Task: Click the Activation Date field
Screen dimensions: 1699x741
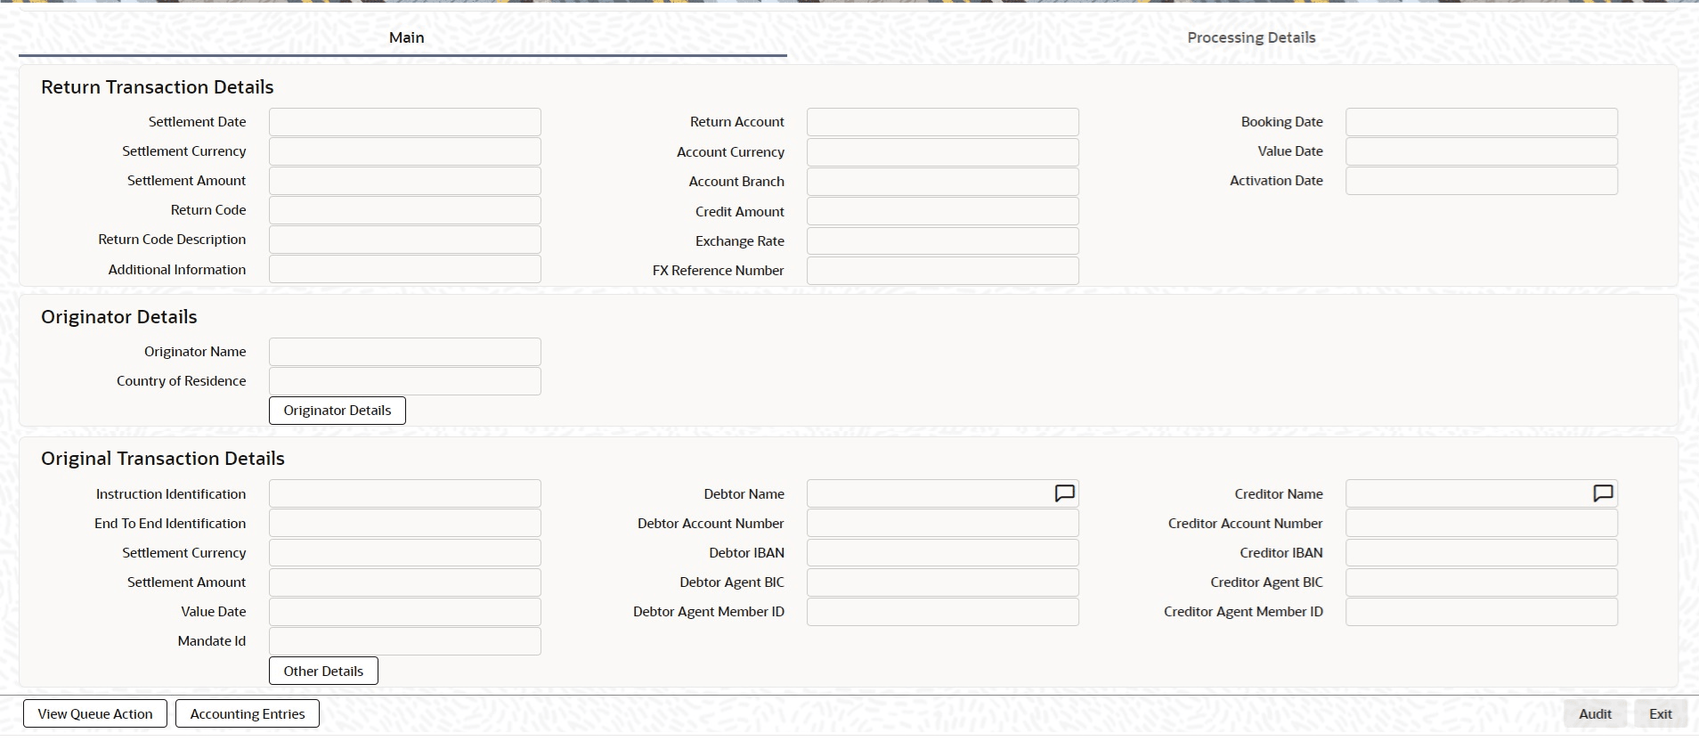Action: pos(1482,181)
